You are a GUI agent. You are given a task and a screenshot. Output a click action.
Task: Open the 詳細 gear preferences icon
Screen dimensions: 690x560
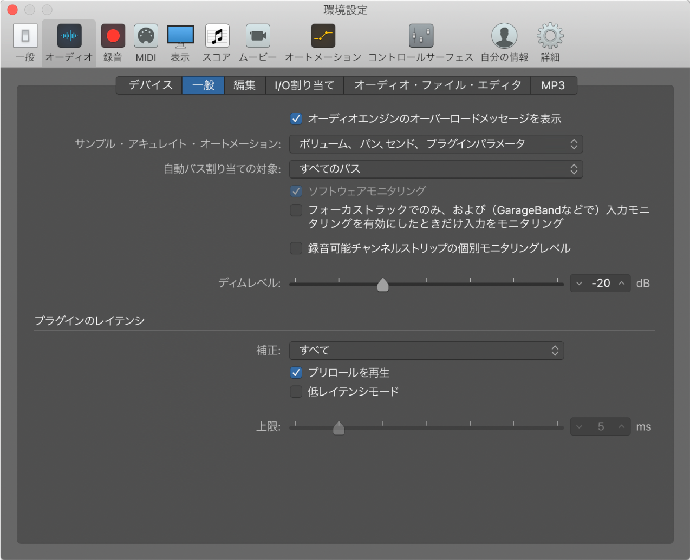click(550, 36)
